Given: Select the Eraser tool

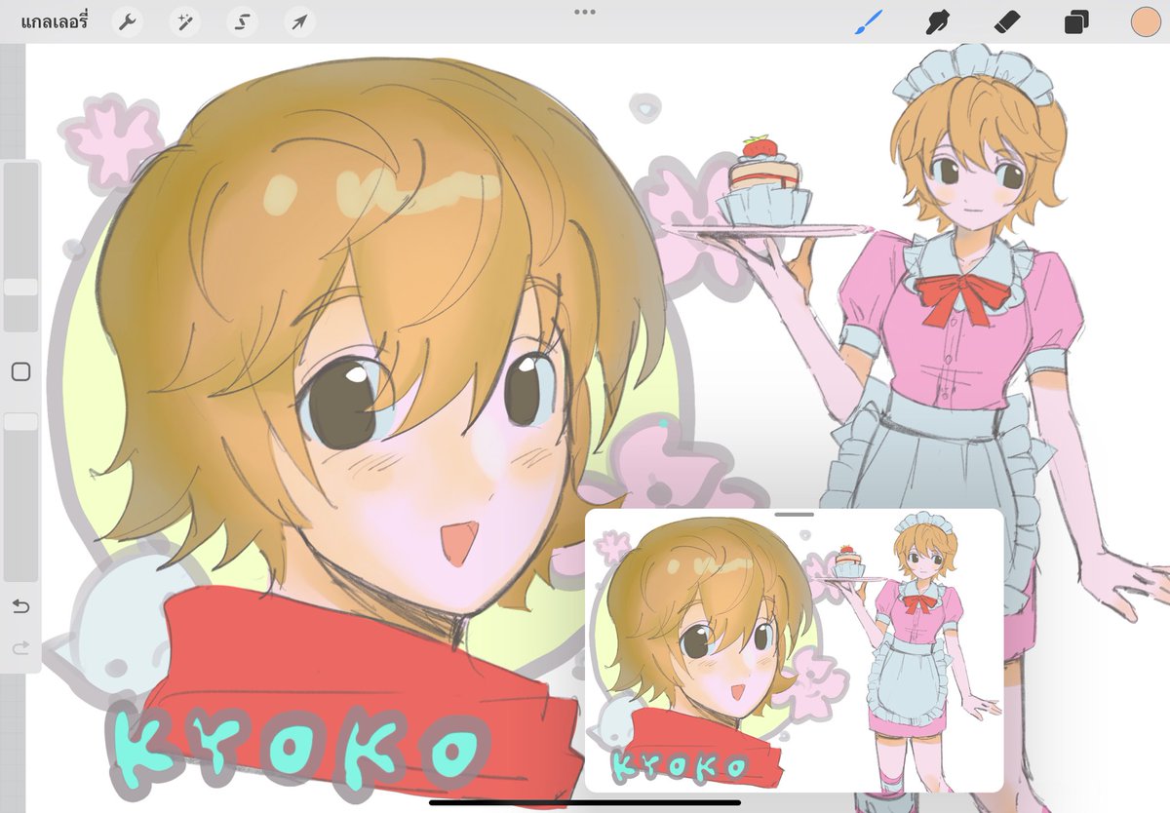Looking at the screenshot, I should [1007, 21].
